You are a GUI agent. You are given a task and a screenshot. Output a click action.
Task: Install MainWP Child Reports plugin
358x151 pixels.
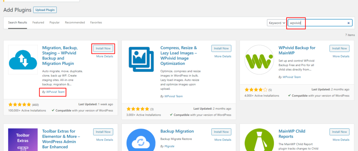[339, 132]
